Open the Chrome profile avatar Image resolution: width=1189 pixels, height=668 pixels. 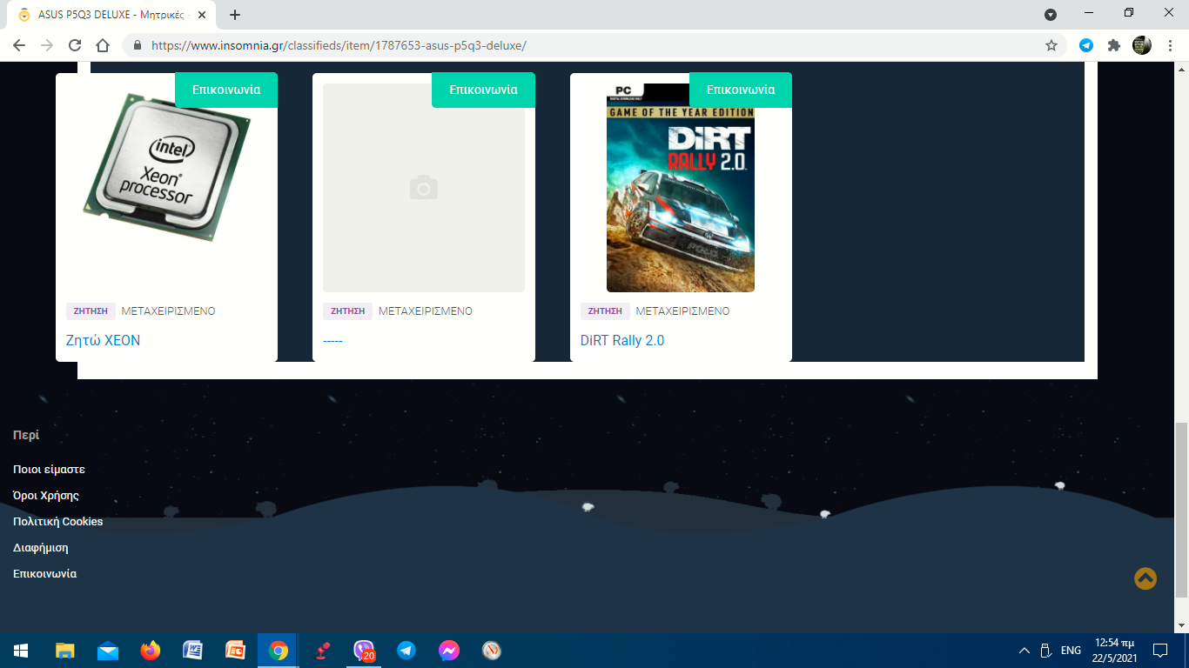coord(1141,45)
